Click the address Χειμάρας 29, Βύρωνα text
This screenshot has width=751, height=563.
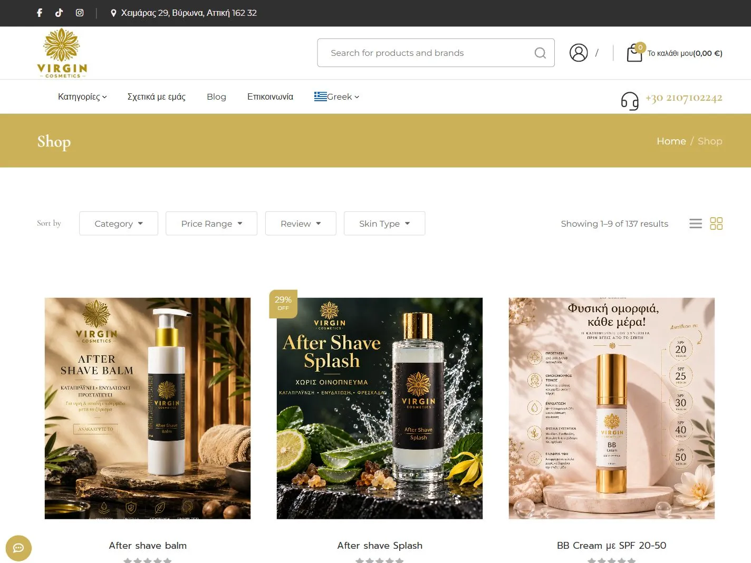189,13
